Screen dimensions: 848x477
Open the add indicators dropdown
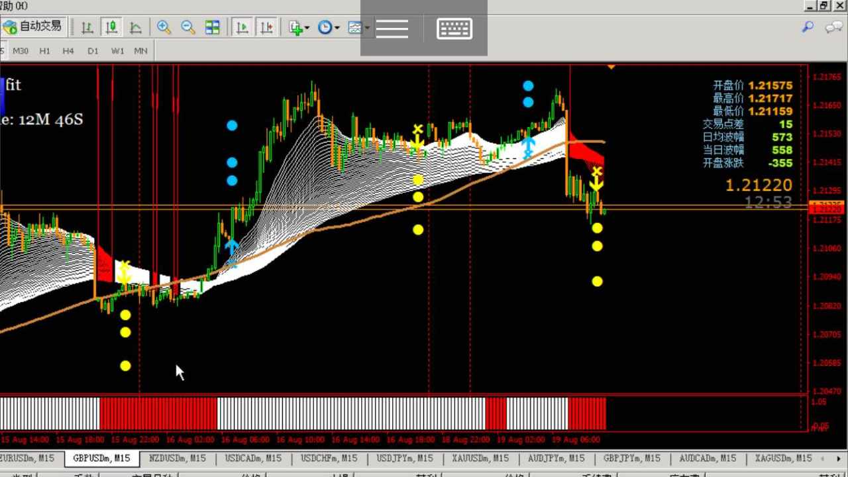point(299,27)
